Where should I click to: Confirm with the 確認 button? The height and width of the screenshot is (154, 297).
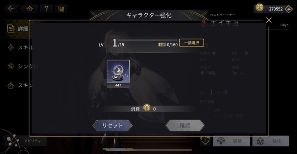pyautogui.click(x=185, y=125)
